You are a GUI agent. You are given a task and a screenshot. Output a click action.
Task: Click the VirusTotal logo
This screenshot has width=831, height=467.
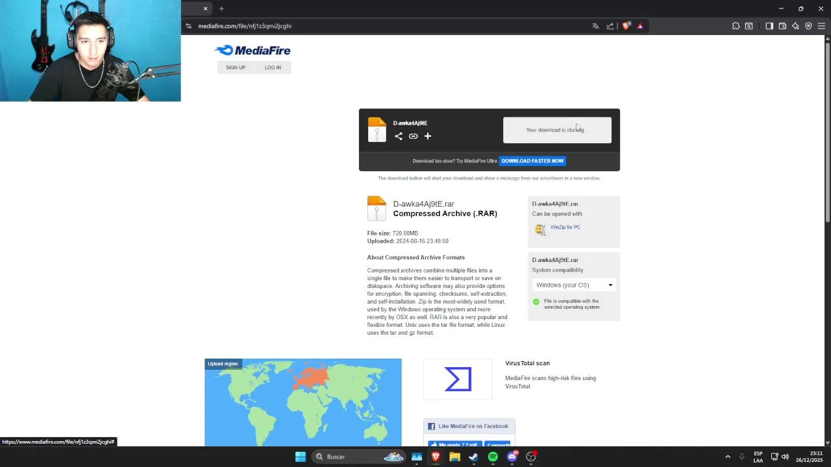pyautogui.click(x=458, y=379)
